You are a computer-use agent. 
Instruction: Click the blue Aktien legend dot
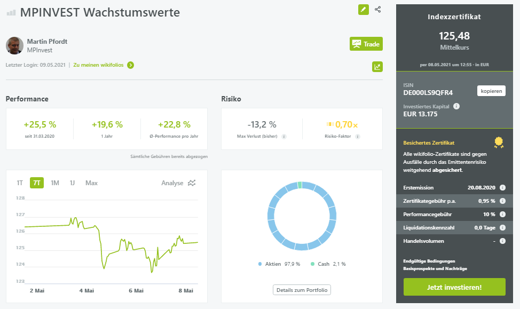click(x=260, y=264)
